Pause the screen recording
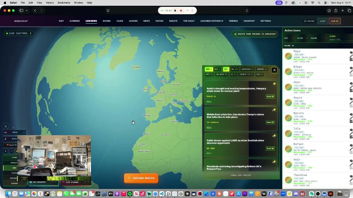353x198 pixels. tap(175, 10)
